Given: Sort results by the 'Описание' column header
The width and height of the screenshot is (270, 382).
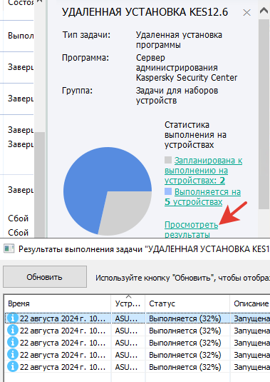Looking at the screenshot, I should 250,303.
